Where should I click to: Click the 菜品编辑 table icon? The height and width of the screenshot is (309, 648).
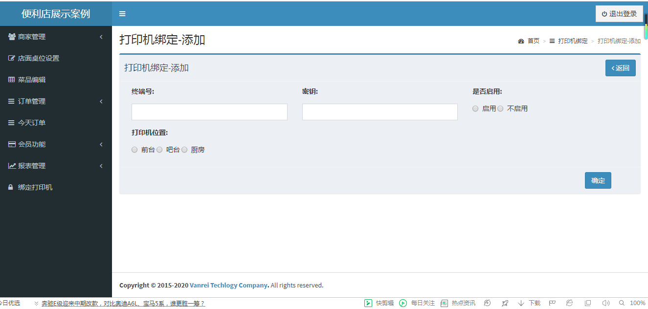click(12, 80)
